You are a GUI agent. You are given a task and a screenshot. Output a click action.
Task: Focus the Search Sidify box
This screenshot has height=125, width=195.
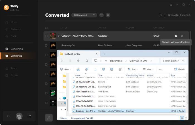click(174, 61)
